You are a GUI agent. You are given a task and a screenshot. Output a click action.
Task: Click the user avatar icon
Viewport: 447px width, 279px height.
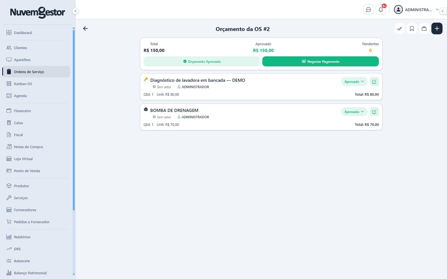tap(398, 10)
